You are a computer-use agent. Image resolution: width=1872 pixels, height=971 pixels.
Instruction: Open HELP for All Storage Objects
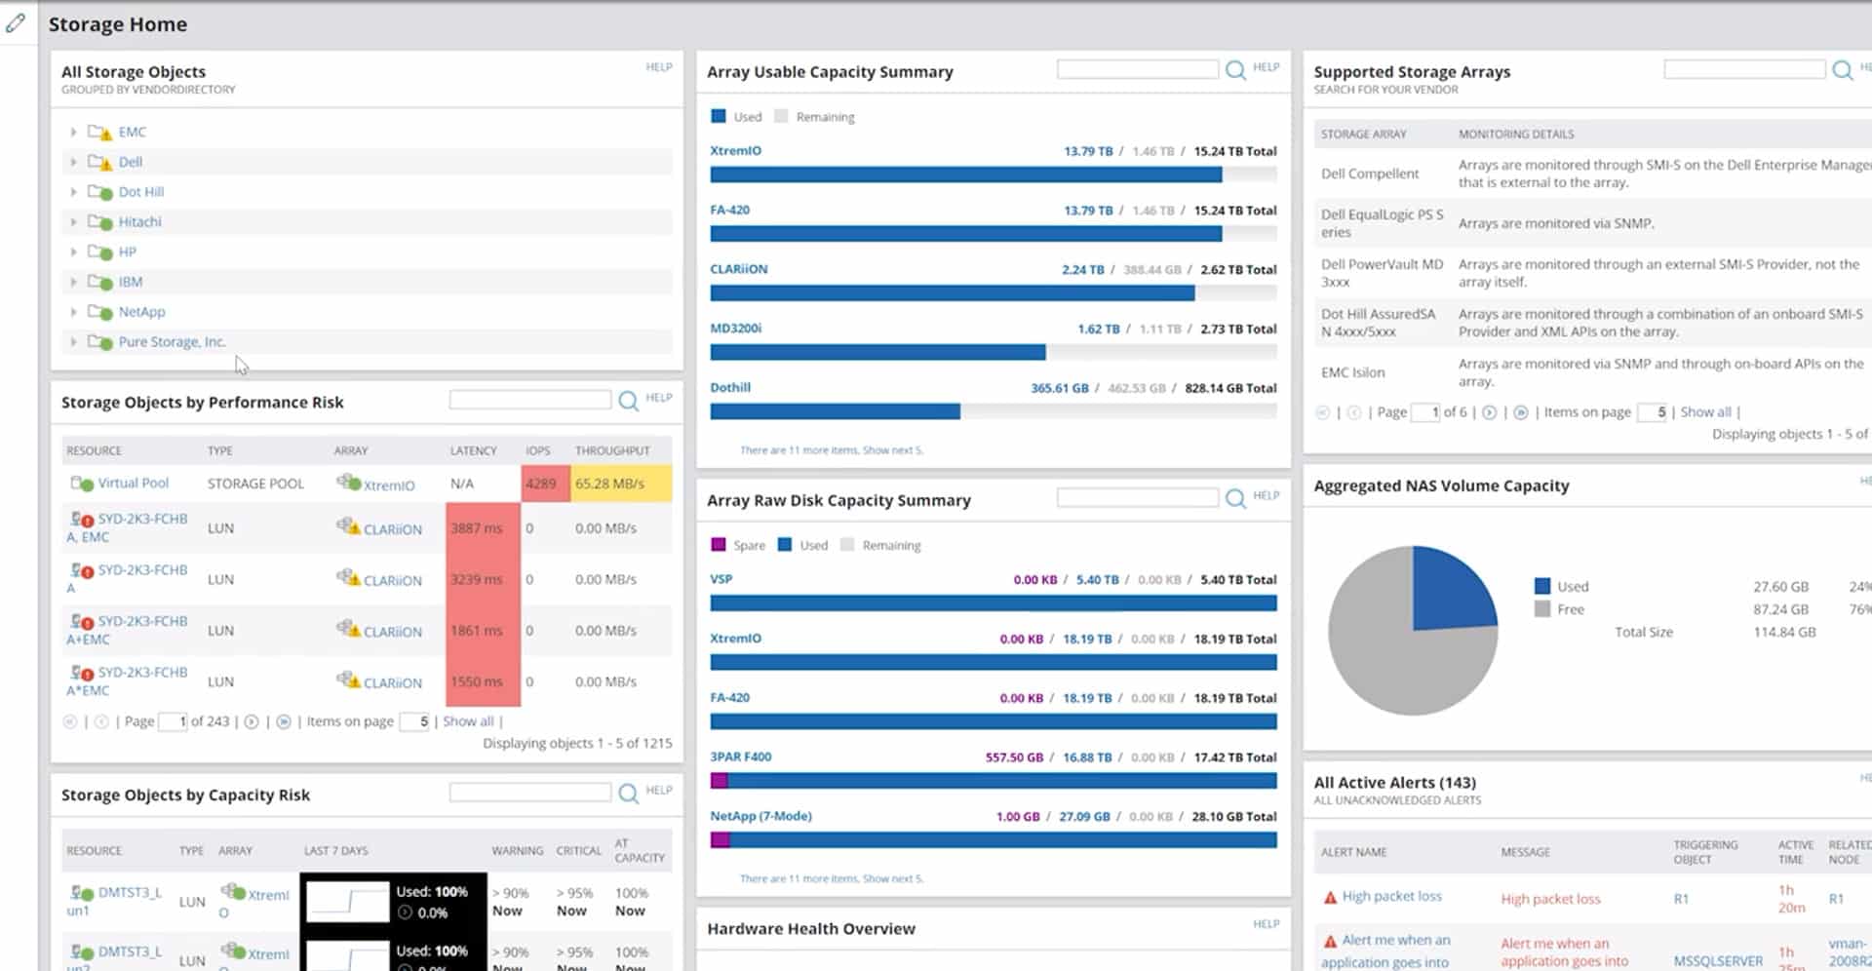(659, 67)
